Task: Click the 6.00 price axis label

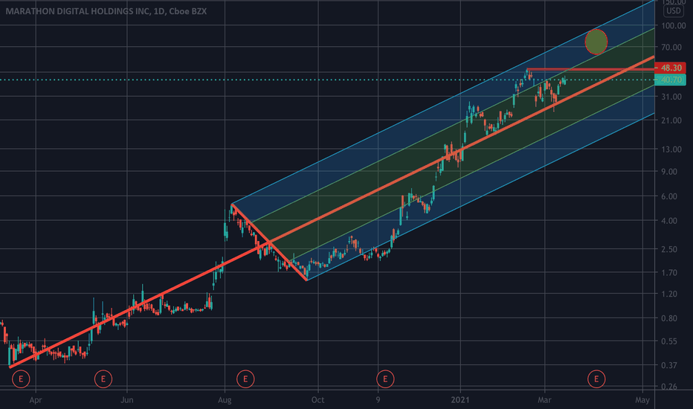Action: point(669,196)
